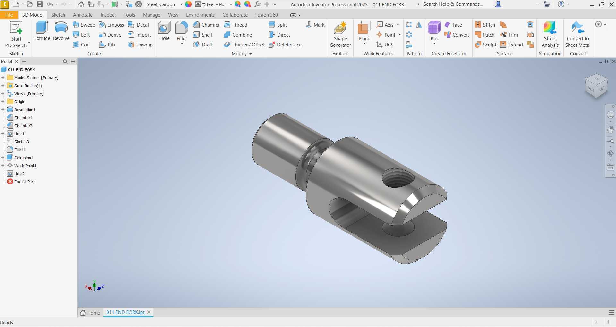
Task: Click the Delete Face tool
Action: coord(285,45)
